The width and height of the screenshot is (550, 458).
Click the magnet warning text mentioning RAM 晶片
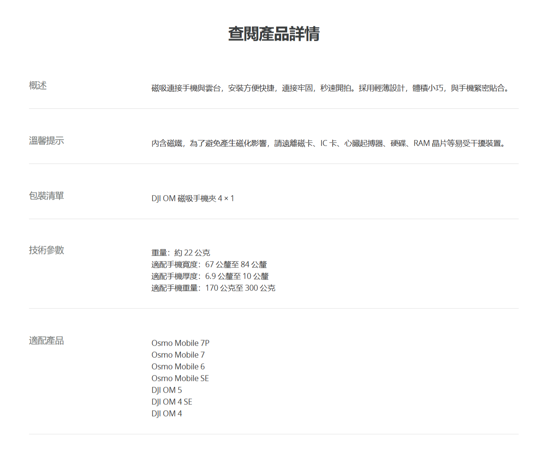click(x=329, y=143)
